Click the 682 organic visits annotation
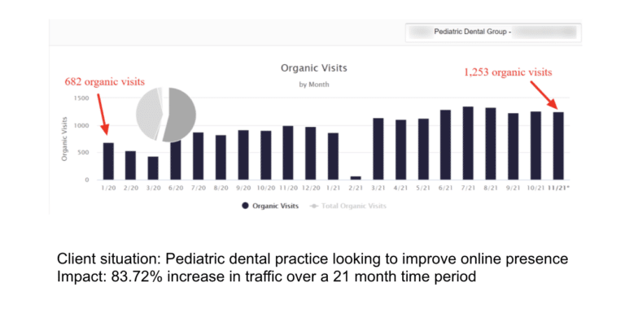This screenshot has width=625, height=313. click(105, 82)
